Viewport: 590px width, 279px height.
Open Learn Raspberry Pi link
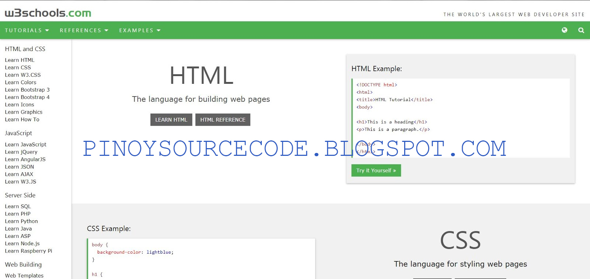click(x=28, y=251)
